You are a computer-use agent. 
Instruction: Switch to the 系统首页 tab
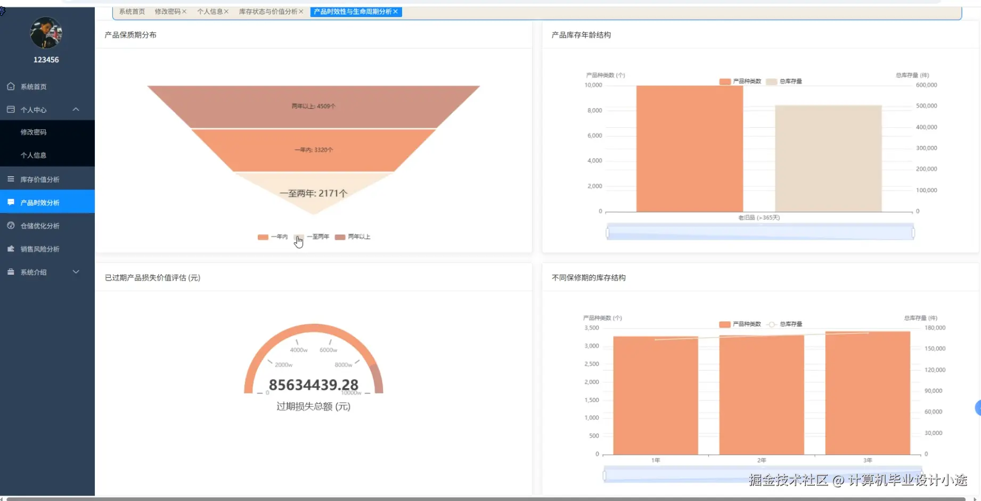132,12
